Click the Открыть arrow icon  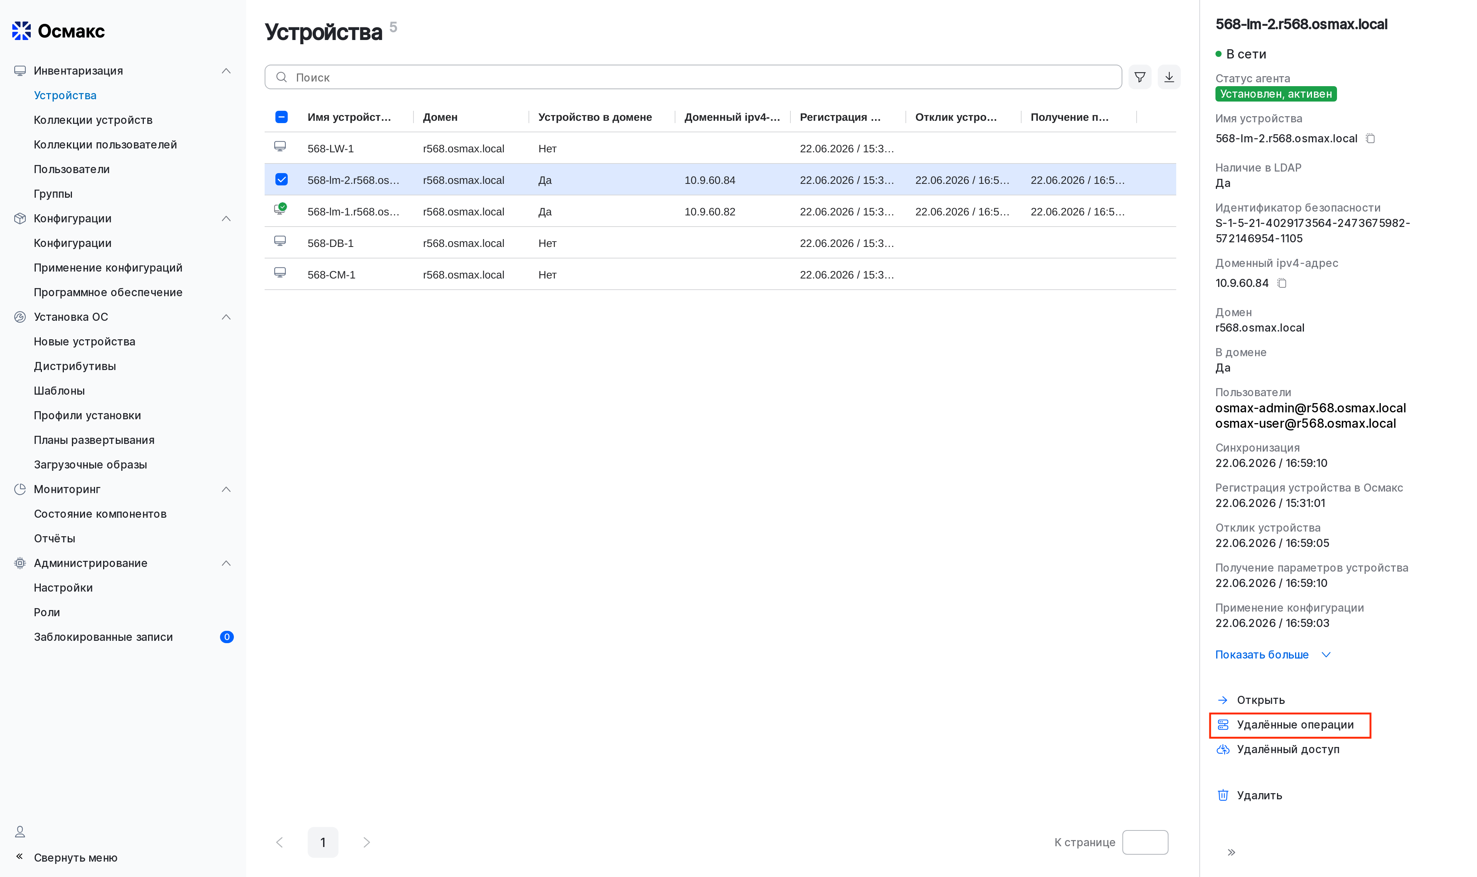point(1223,700)
